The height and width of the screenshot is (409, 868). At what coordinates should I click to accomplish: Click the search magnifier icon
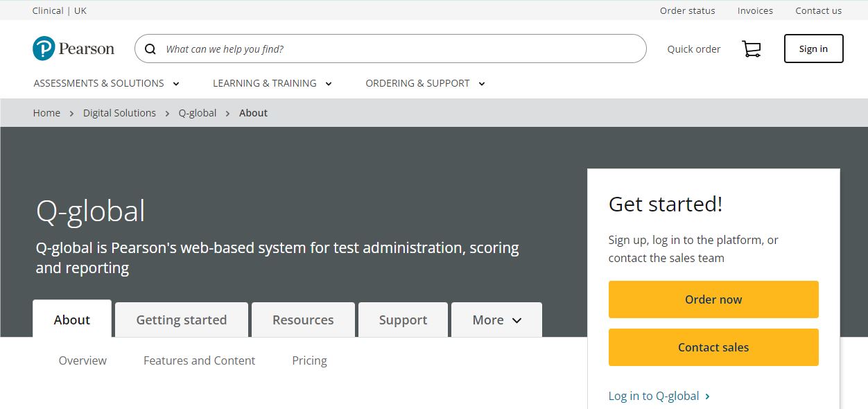pos(150,49)
